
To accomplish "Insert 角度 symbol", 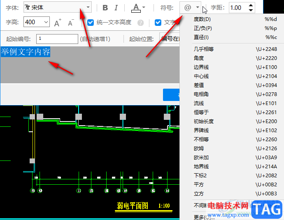I will 235,58.
